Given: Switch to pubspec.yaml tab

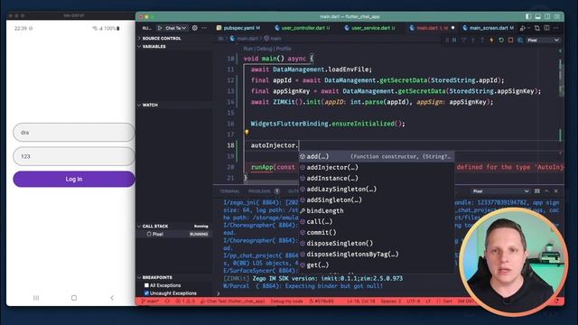Looking at the screenshot, I should (x=238, y=28).
